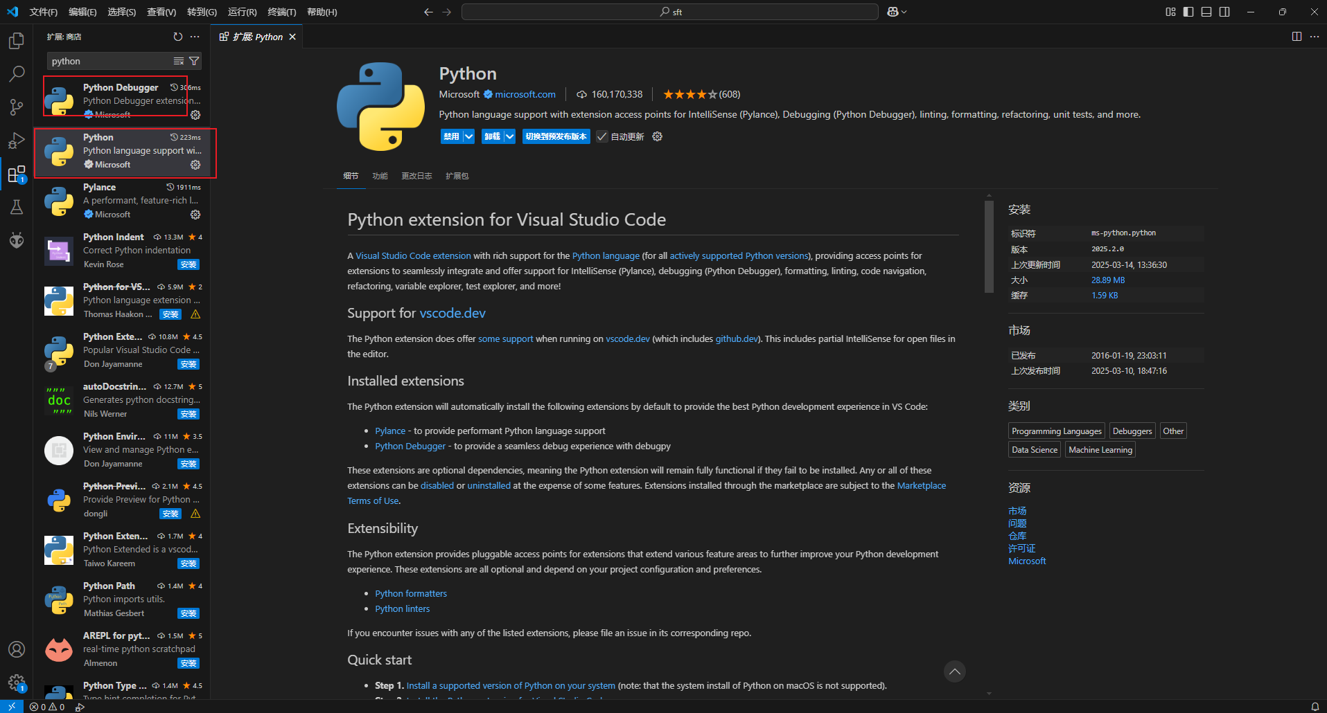
Task: Open the vscode.dev heading link
Action: click(452, 313)
